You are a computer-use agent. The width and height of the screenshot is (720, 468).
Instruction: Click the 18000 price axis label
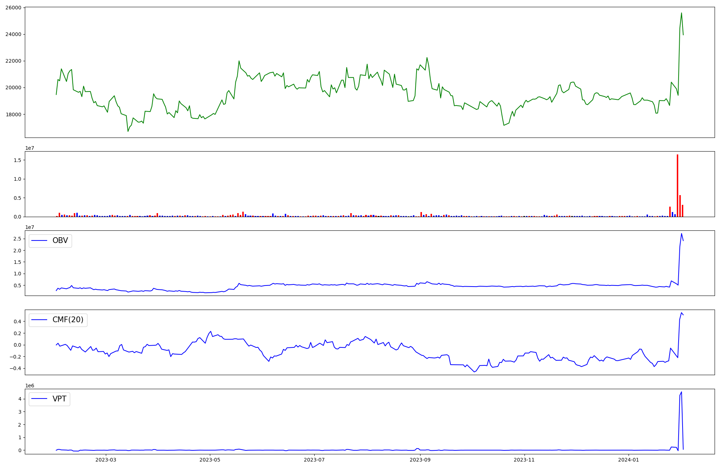[13, 114]
